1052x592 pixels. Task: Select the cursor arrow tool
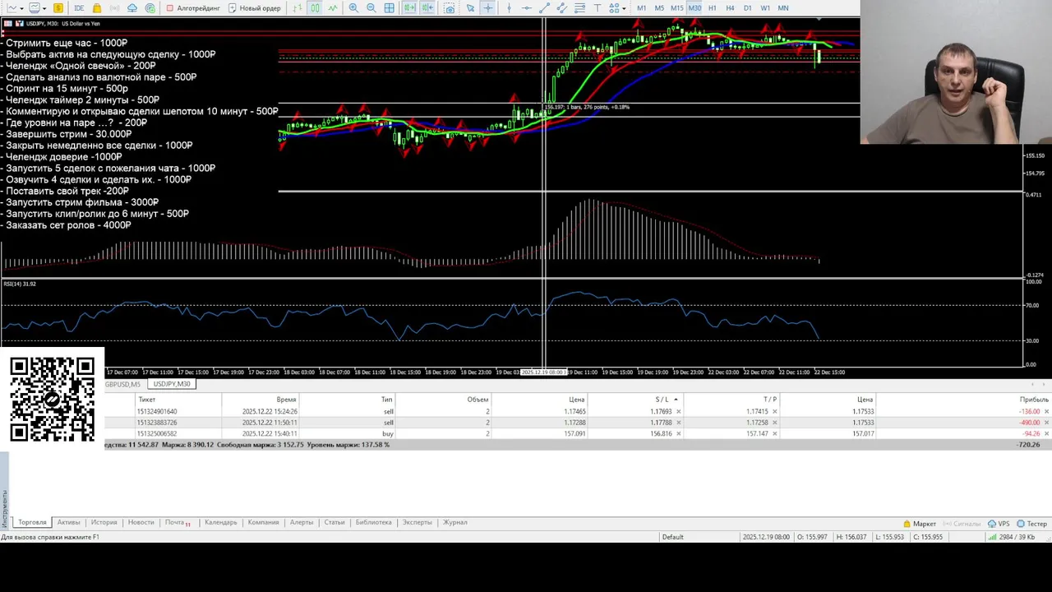coord(470,8)
